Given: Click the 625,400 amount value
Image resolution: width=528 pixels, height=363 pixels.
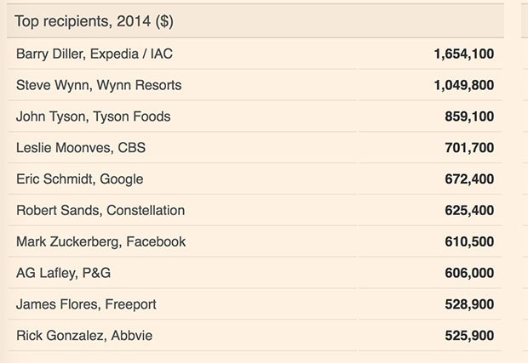Looking at the screenshot, I should point(469,211).
